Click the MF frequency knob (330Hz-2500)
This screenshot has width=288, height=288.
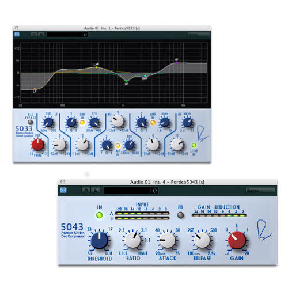click(x=130, y=145)
